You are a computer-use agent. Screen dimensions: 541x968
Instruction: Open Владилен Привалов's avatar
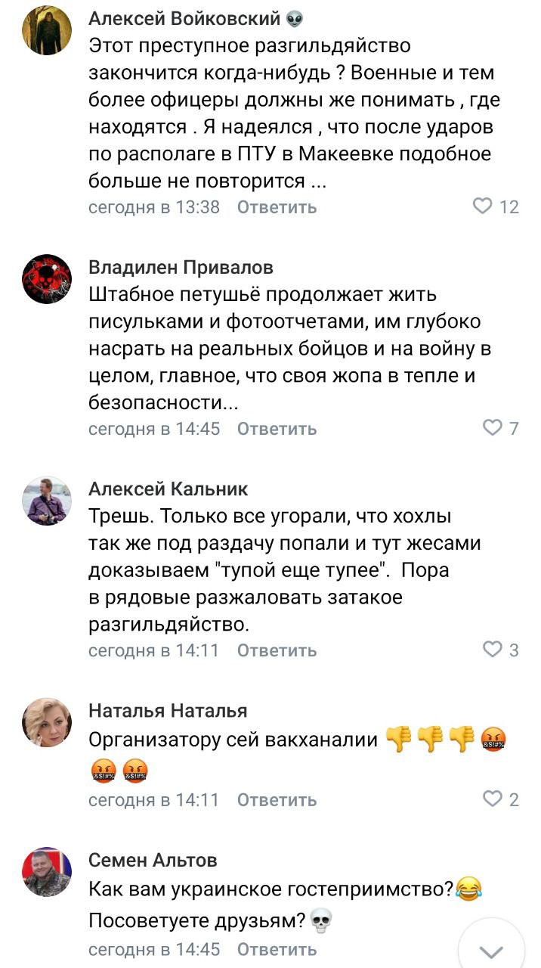pyautogui.click(x=47, y=280)
